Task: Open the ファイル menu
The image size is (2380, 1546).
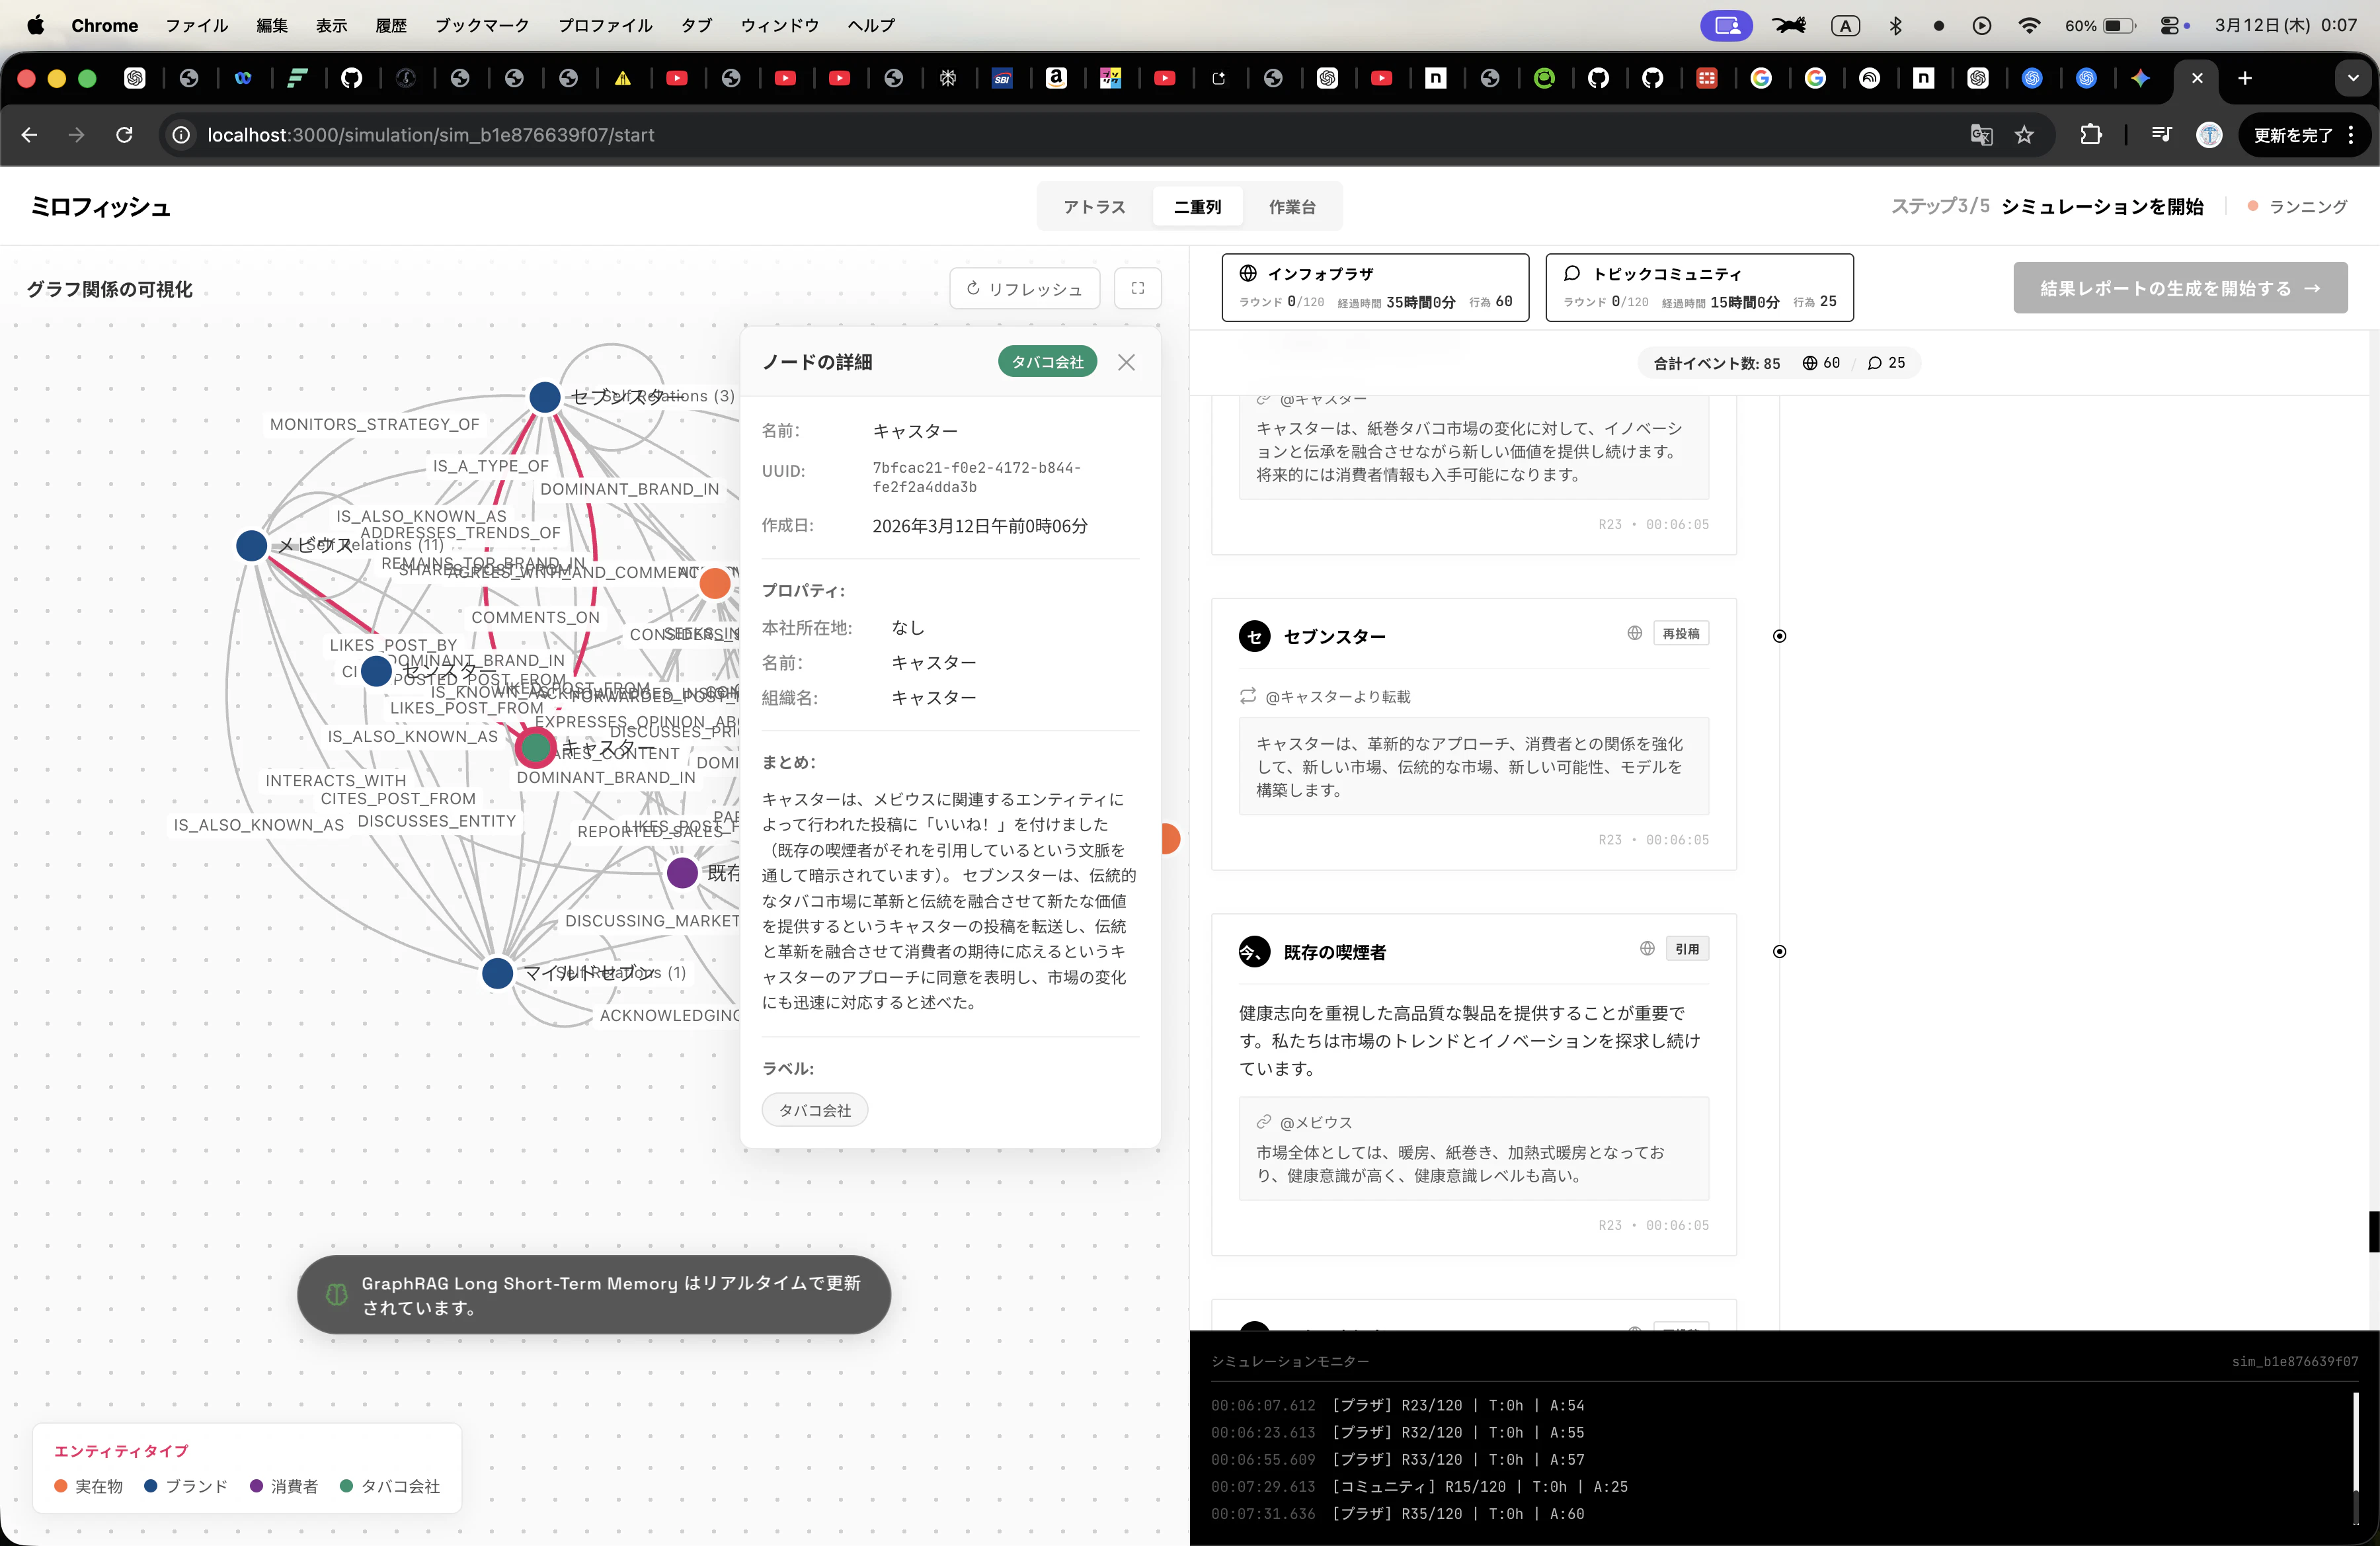Action: click(x=197, y=25)
